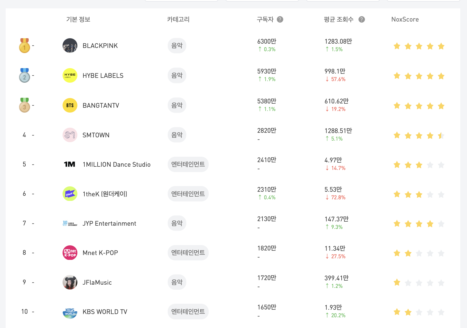The height and width of the screenshot is (328, 467).
Task: Click 1theK views drop 72.8%
Action: 335,197
